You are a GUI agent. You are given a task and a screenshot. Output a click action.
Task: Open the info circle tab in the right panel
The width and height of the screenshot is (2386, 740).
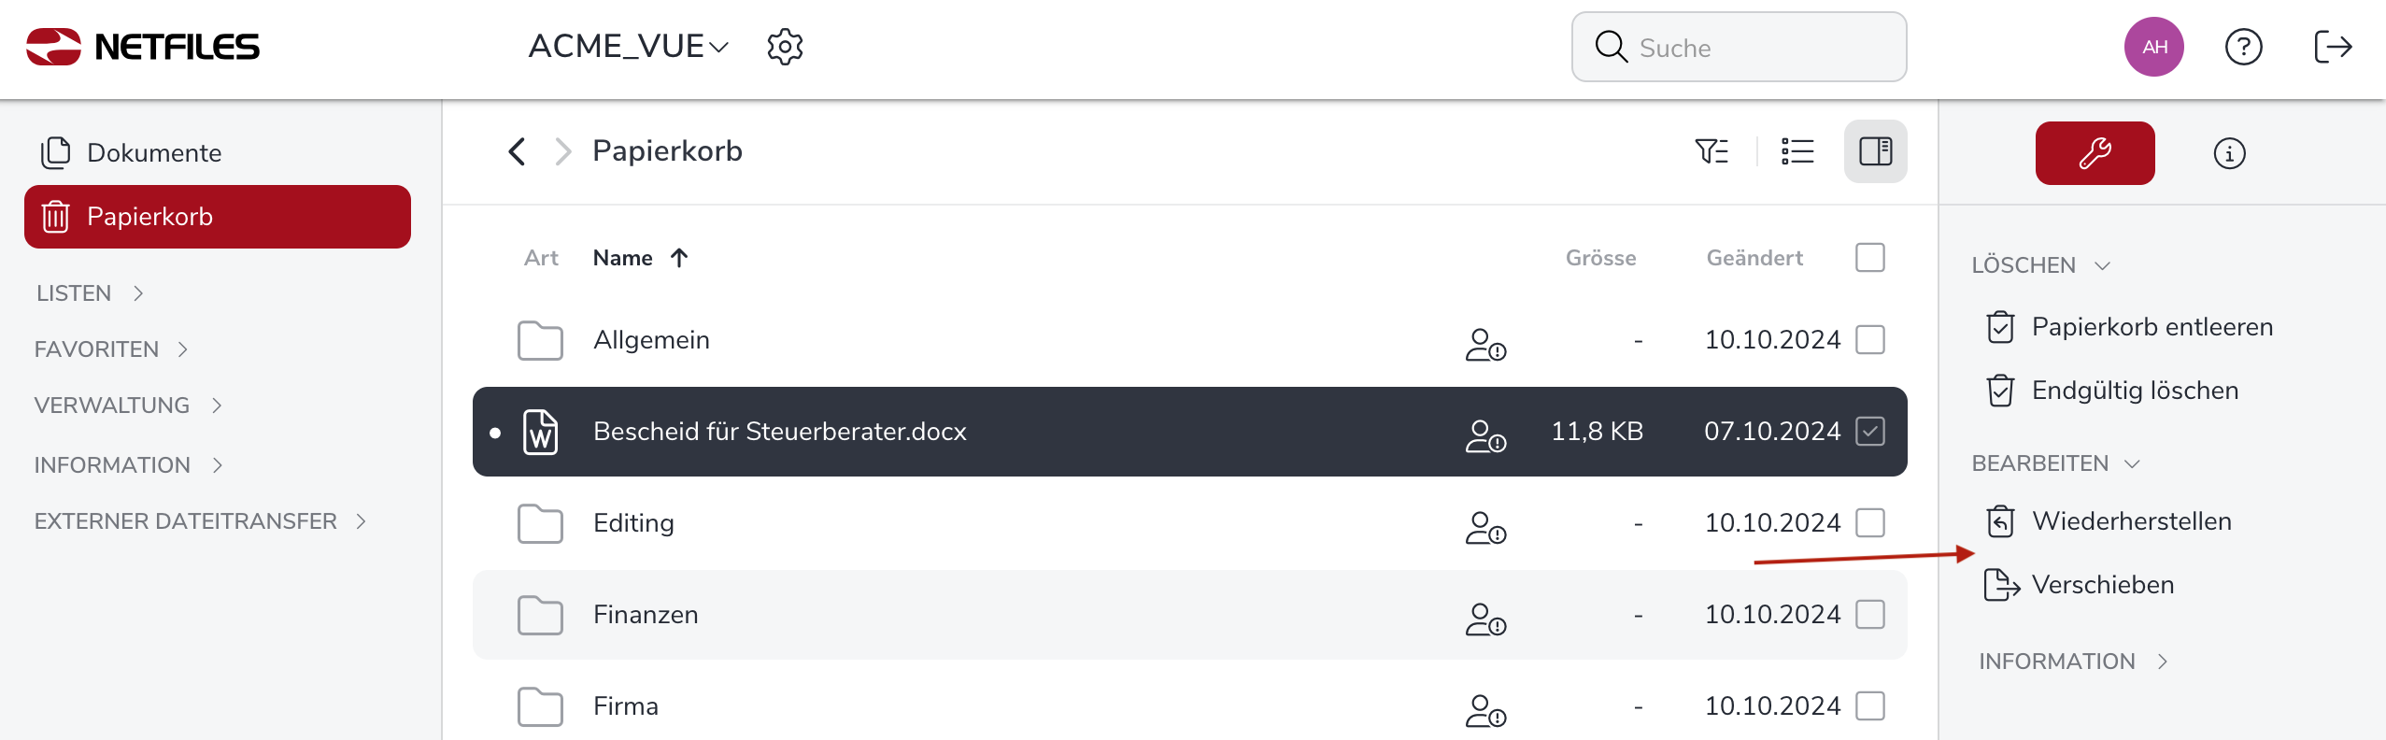coord(2229,153)
